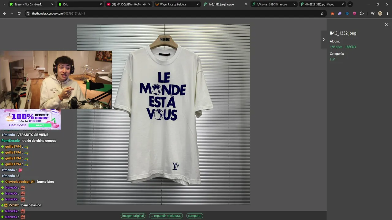Open album link '1/V price: 188CNY'
This screenshot has height=220, width=392.
pyautogui.click(x=343, y=47)
